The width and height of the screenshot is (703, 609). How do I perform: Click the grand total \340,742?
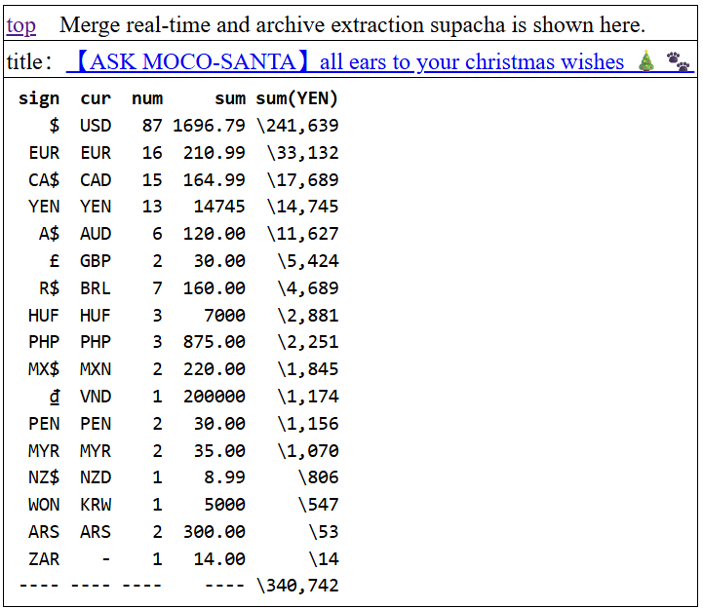(297, 586)
